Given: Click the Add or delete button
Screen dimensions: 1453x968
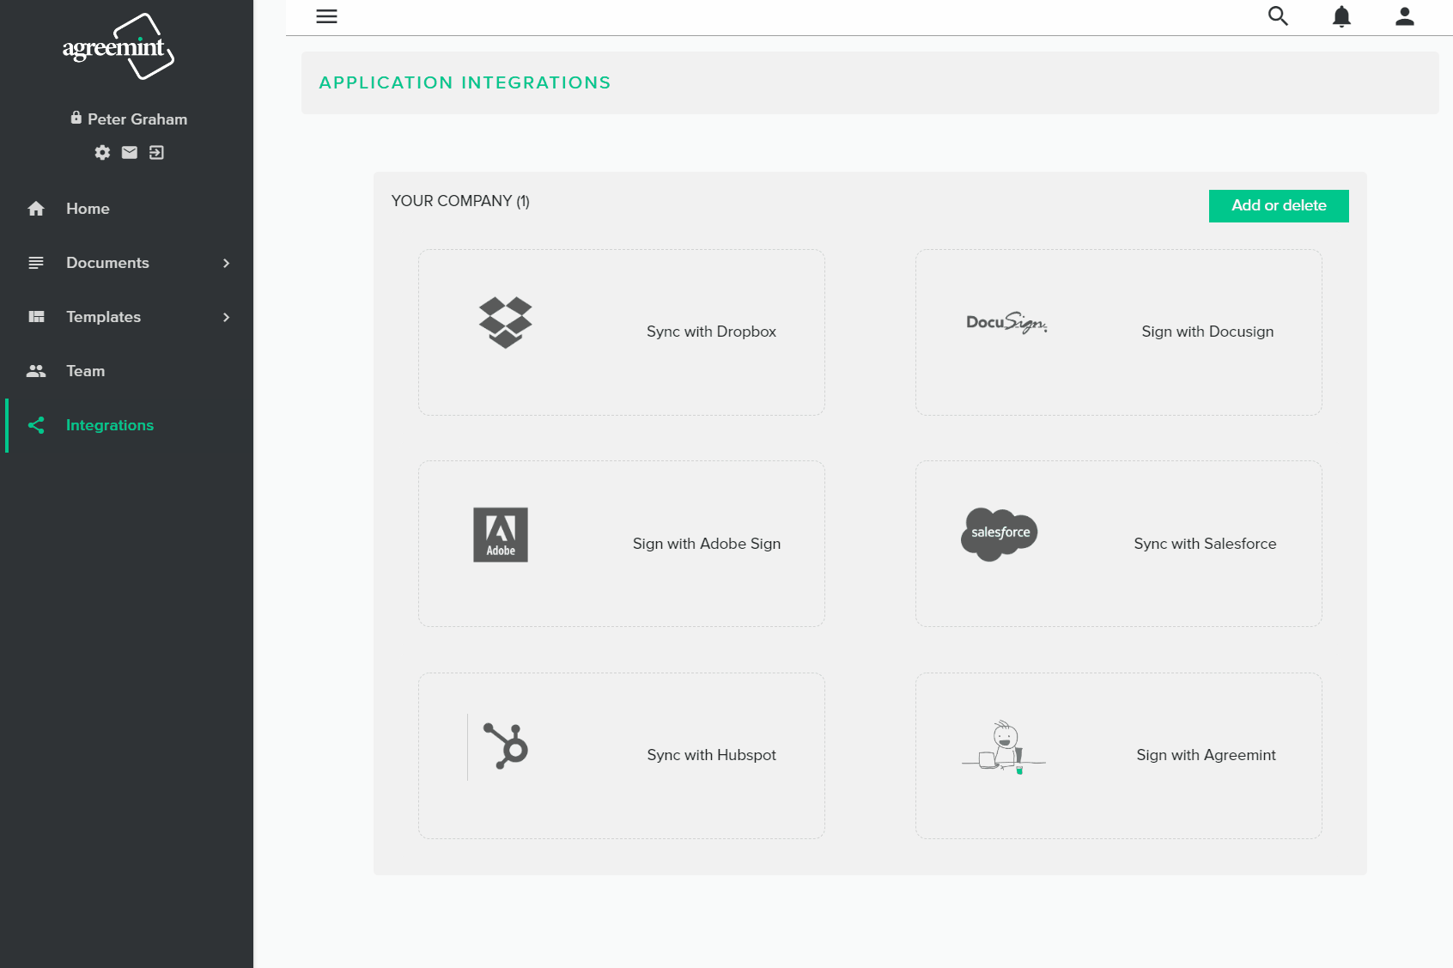Looking at the screenshot, I should [1279, 206].
